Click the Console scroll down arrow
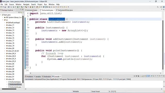The height and width of the screenshot is (93, 165). (164, 87)
